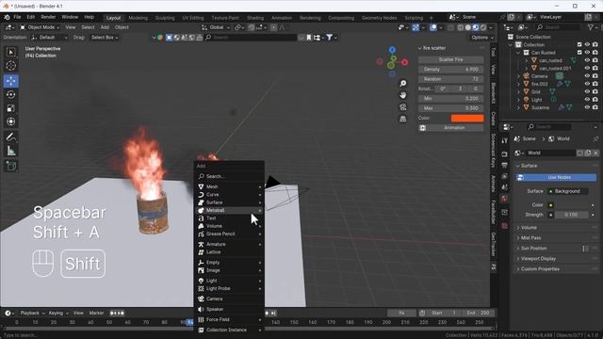This screenshot has width=603, height=339.
Task: Click the viewport pan hand icon
Action: coord(402,95)
